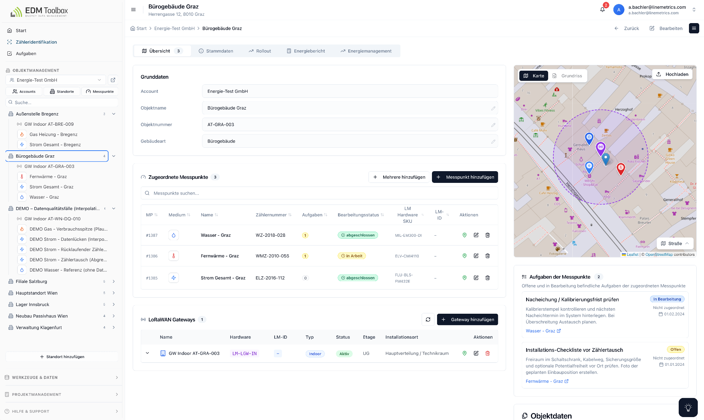Open the Stammdaten tab

[x=216, y=51]
